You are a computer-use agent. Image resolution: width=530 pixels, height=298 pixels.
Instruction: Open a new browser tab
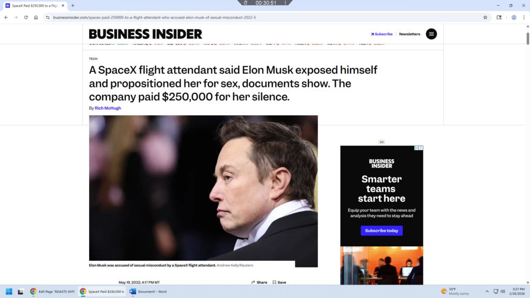click(x=72, y=5)
